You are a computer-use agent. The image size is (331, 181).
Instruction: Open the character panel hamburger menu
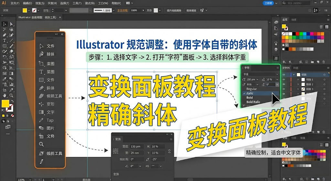(x=278, y=68)
